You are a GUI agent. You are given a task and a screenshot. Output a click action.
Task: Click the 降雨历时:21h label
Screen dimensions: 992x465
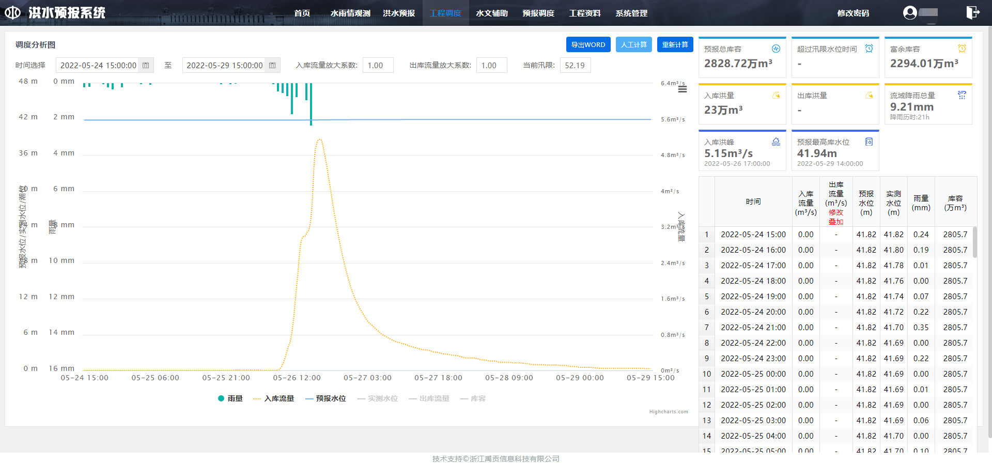pyautogui.click(x=909, y=117)
